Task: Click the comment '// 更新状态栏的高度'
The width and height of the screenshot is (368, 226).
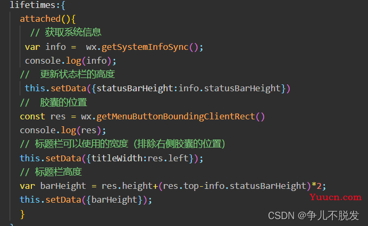Action: [x=68, y=74]
